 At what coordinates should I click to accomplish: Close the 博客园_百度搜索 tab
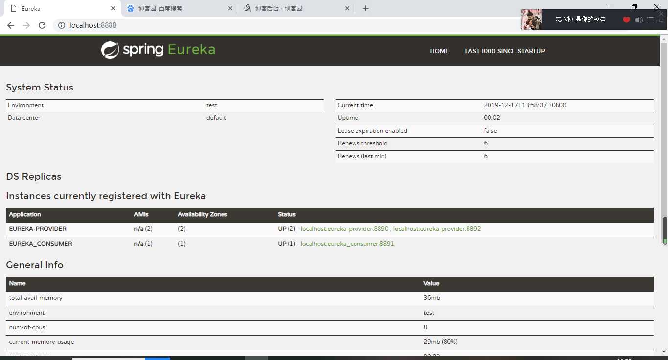coord(231,8)
